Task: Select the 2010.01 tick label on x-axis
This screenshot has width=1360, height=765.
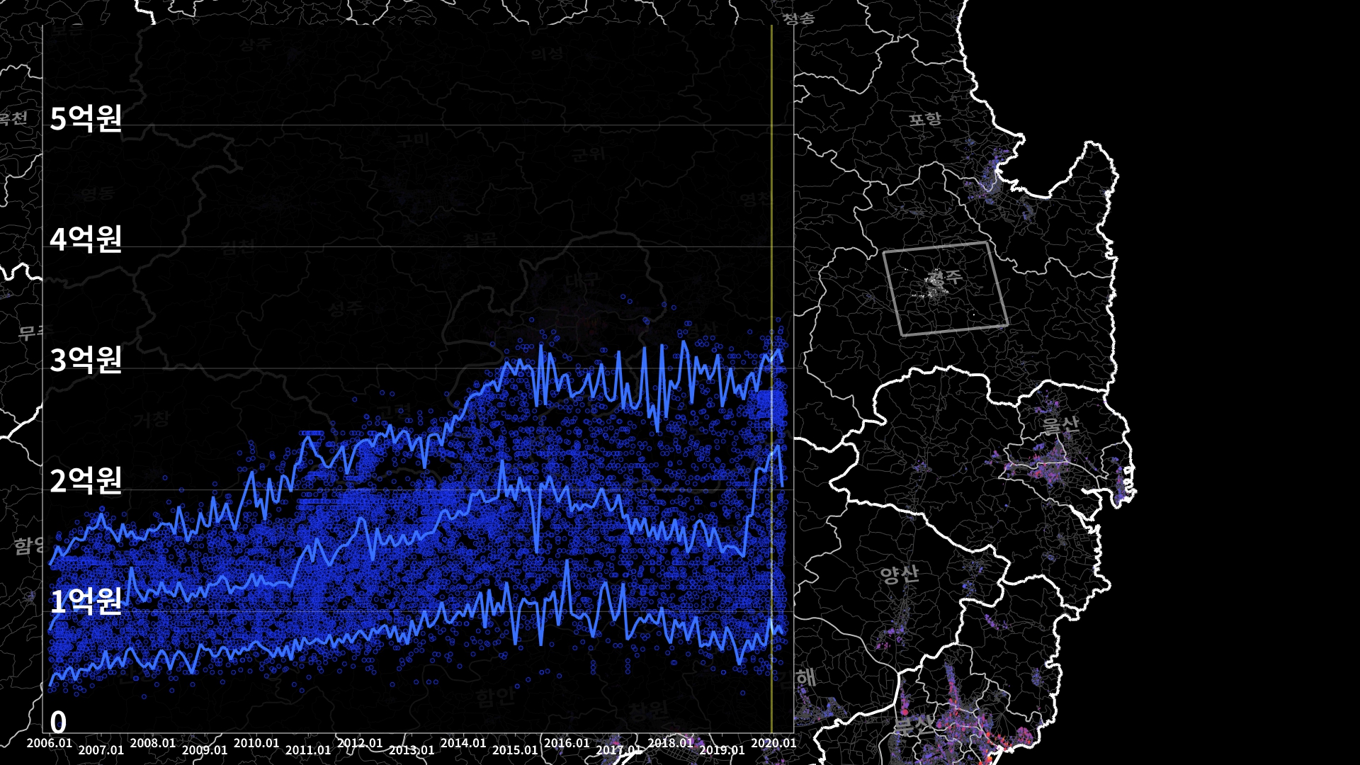Action: click(256, 743)
